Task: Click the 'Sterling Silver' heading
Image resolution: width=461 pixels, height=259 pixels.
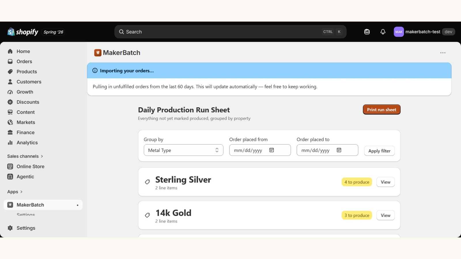Action: point(183,180)
